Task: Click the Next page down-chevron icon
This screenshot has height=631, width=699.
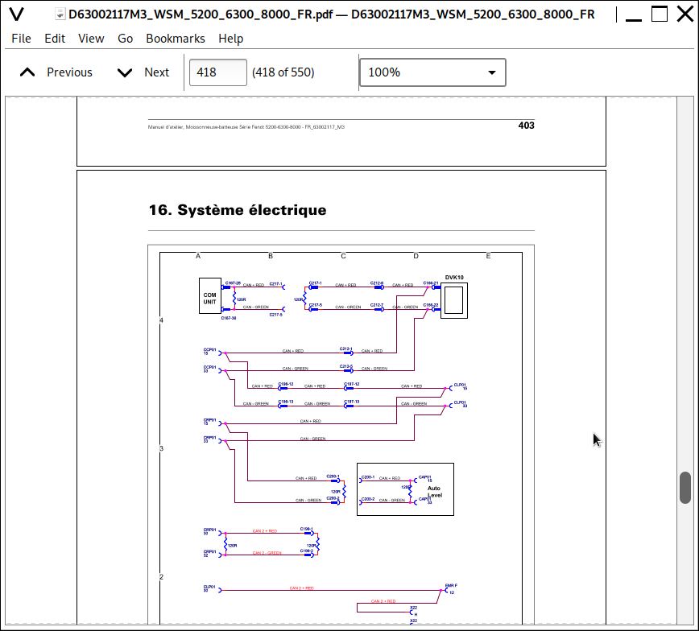Action: click(124, 72)
